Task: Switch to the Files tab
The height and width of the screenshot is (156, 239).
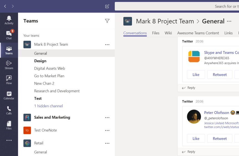Action: [x=156, y=33]
